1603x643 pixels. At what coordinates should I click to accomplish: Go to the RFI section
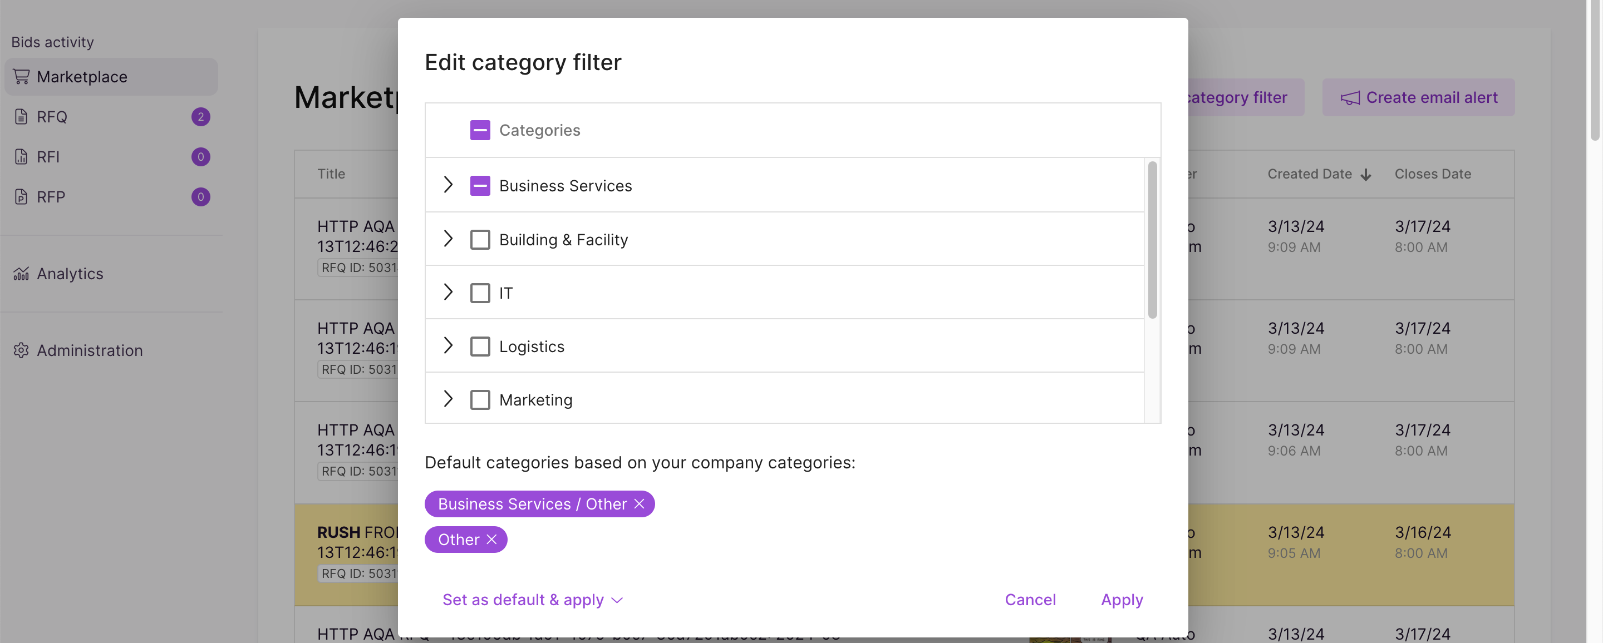click(111, 157)
